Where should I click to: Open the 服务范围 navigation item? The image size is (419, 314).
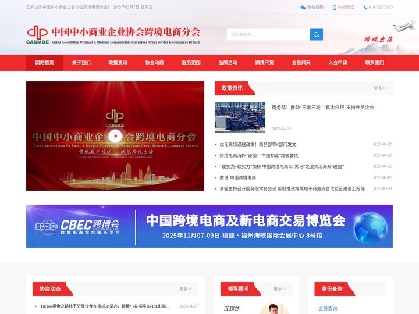pos(191,62)
